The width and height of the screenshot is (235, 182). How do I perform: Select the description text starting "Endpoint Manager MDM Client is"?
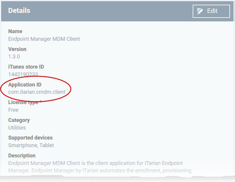pyautogui.click(x=100, y=167)
